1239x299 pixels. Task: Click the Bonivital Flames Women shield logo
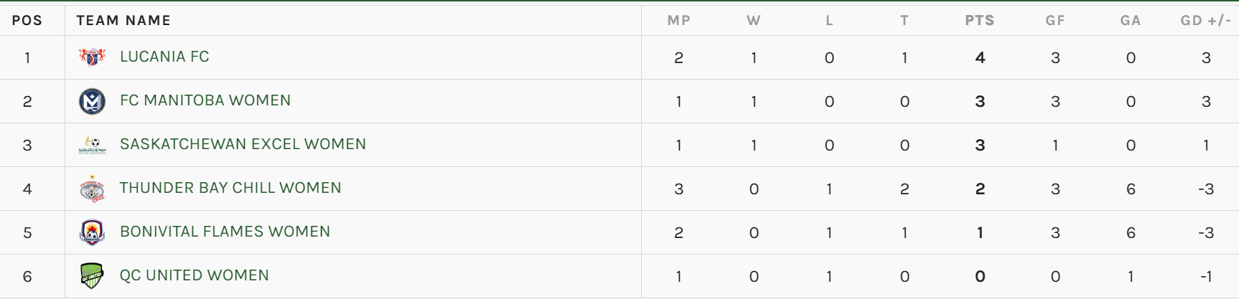[92, 232]
